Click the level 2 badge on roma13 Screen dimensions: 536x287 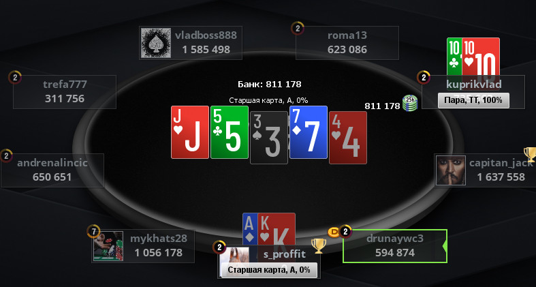(298, 29)
